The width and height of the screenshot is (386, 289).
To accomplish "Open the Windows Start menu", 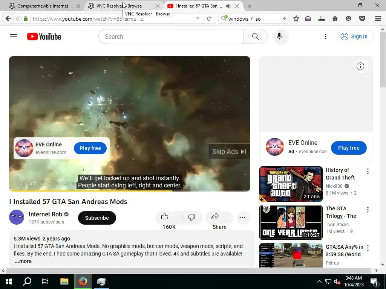I will click(x=9, y=281).
